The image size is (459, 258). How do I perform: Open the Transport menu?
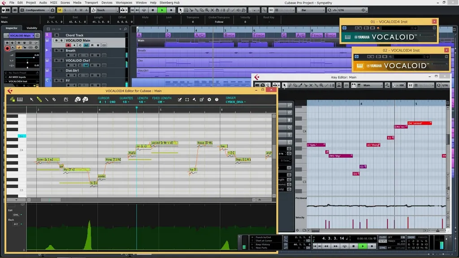91,3
